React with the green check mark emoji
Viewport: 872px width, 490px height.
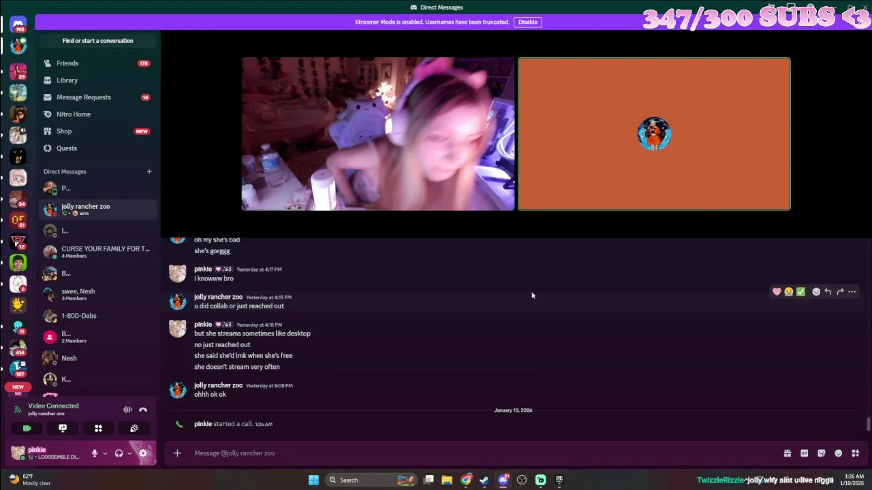coord(801,292)
